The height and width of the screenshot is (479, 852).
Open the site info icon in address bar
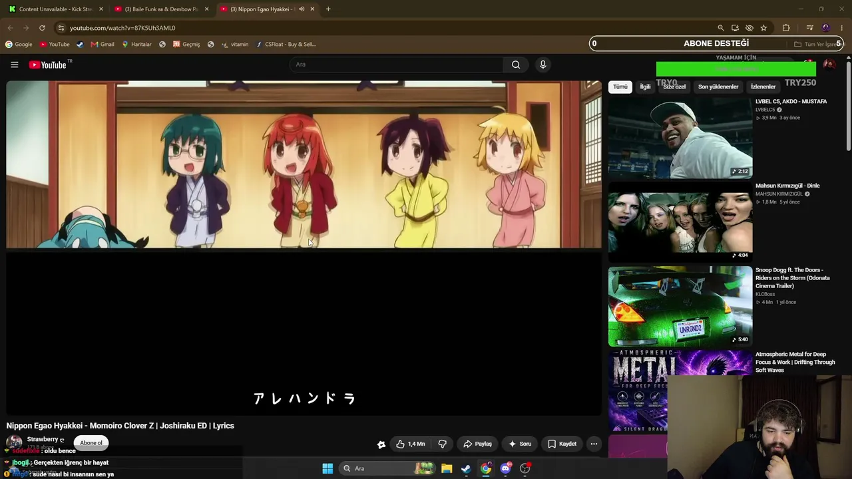click(61, 28)
